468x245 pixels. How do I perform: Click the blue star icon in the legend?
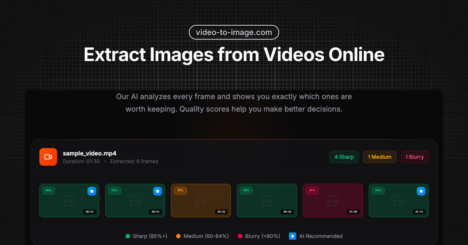(x=292, y=236)
